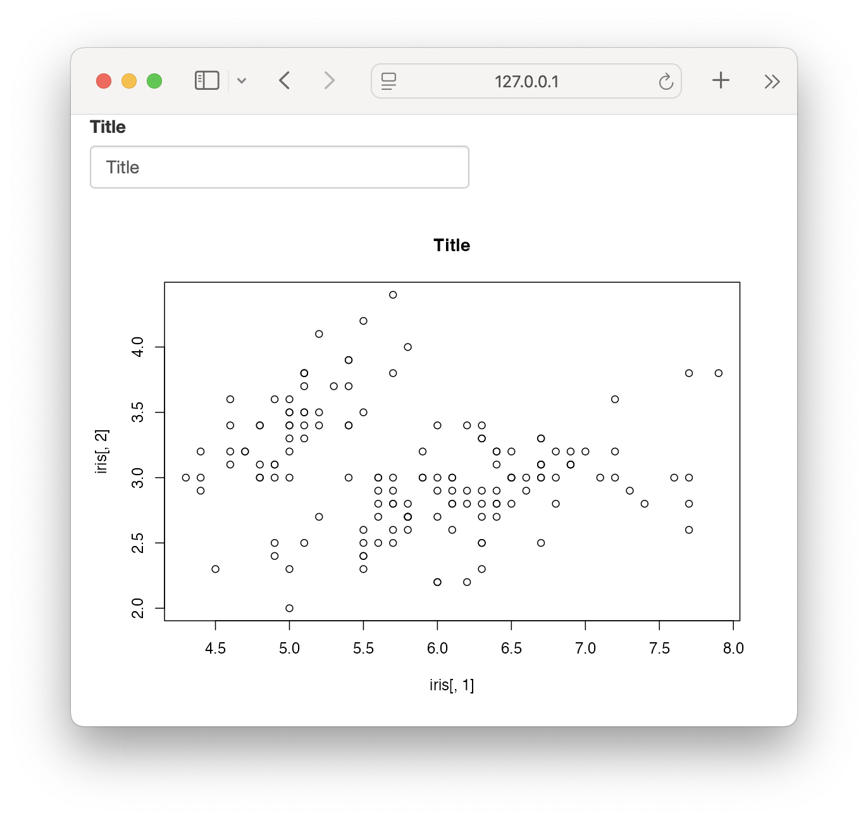
Task: Minimize the window with yellow button
Action: (x=129, y=81)
